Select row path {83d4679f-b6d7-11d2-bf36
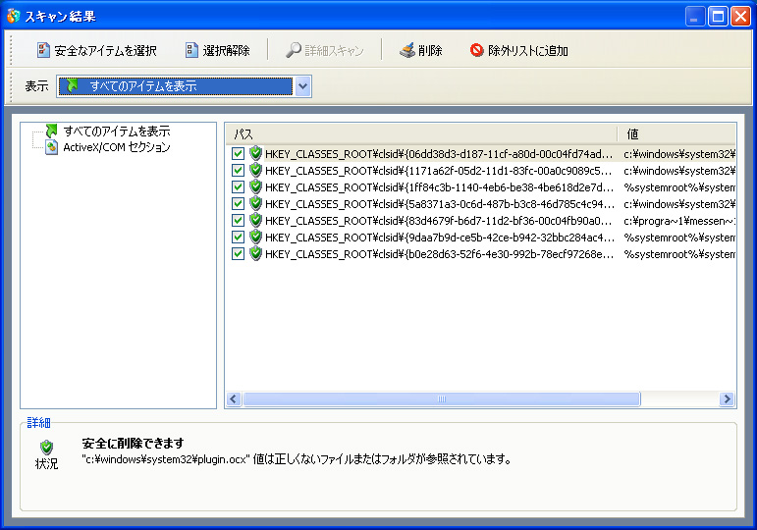Image resolution: width=757 pixels, height=530 pixels. (x=439, y=221)
